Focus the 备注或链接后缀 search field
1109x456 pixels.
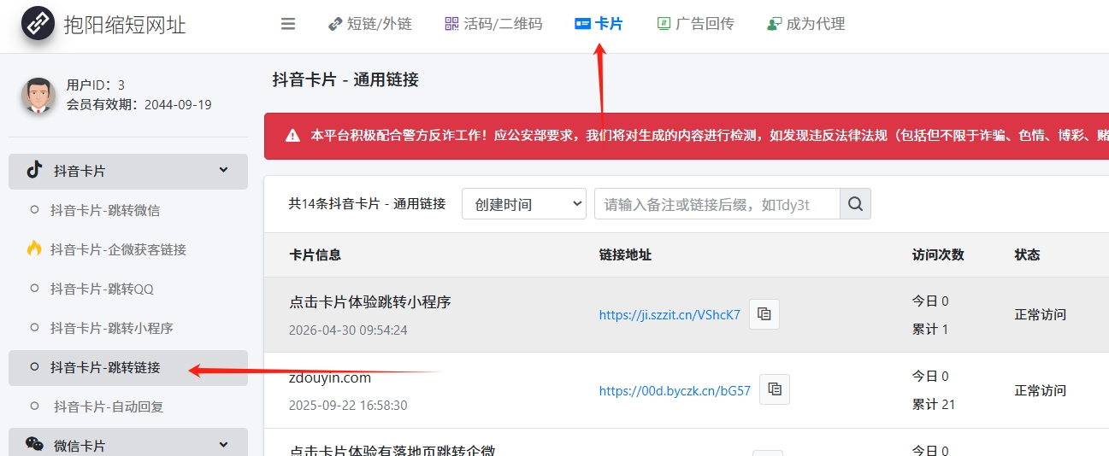[717, 204]
